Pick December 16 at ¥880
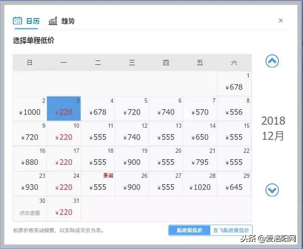Image resolution: width=303 pixels, height=249 pixels. 30,158
